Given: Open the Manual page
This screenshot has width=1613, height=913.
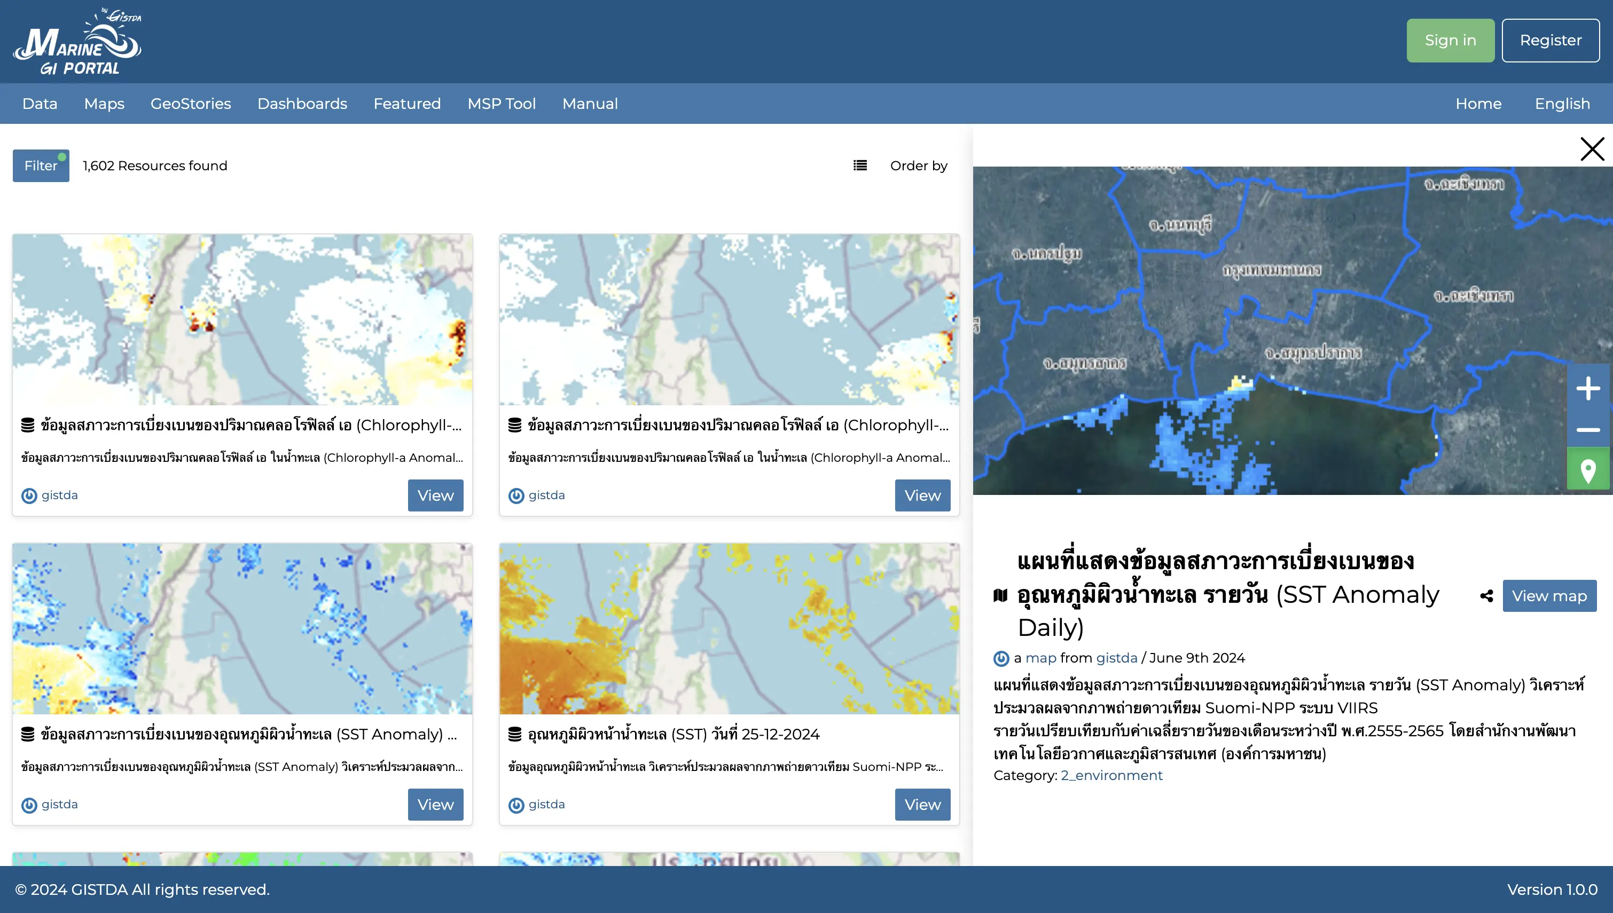Looking at the screenshot, I should 590,104.
